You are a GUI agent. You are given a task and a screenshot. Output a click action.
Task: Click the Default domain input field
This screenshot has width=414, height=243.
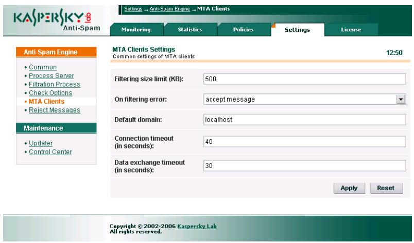[x=304, y=120]
